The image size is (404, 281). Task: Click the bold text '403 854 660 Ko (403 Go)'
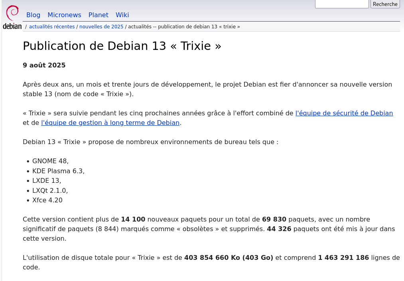pos(229,258)
